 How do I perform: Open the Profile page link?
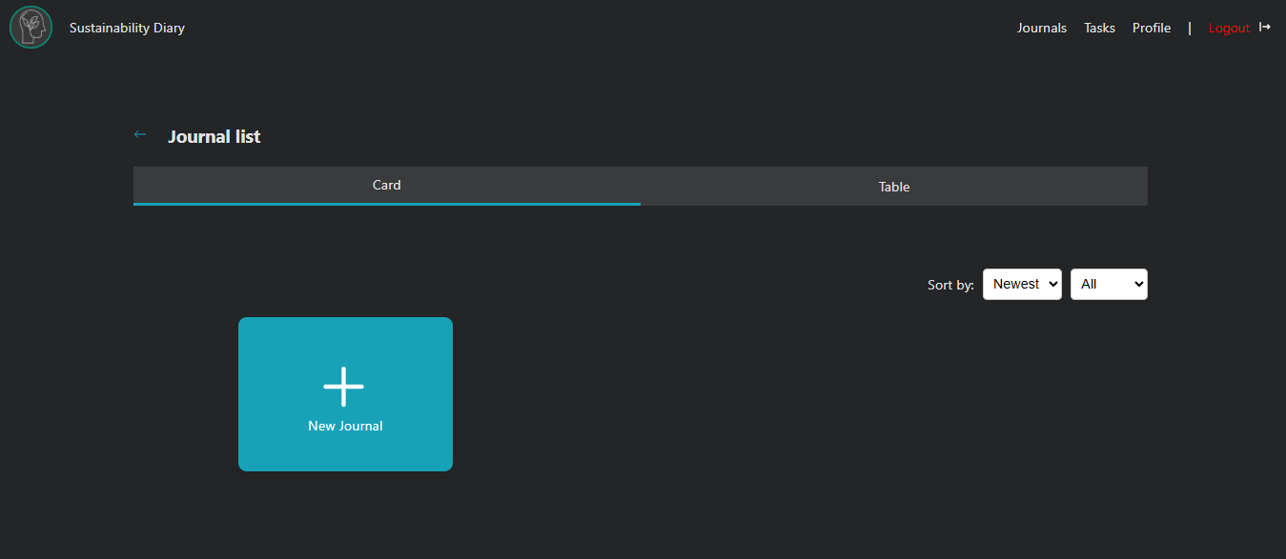(1151, 28)
